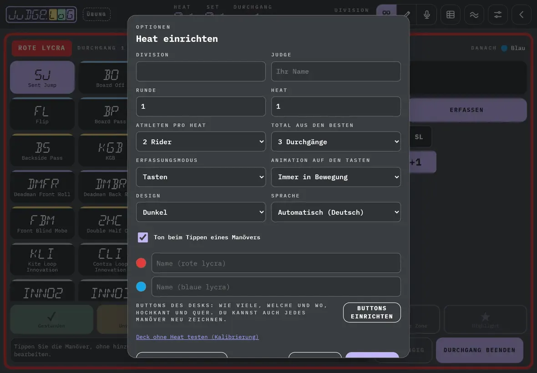Click the Judge name input field
Screen dimensions: 537x373
click(x=336, y=71)
